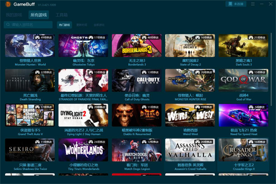276x184 pixels.
Task: Click the 'Monster Hunter: World' title text
Action: pos(30,65)
